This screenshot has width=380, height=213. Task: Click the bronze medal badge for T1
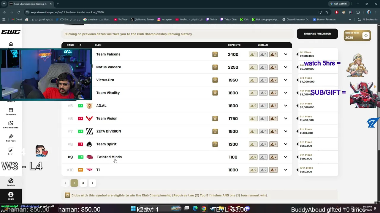pos(273,170)
